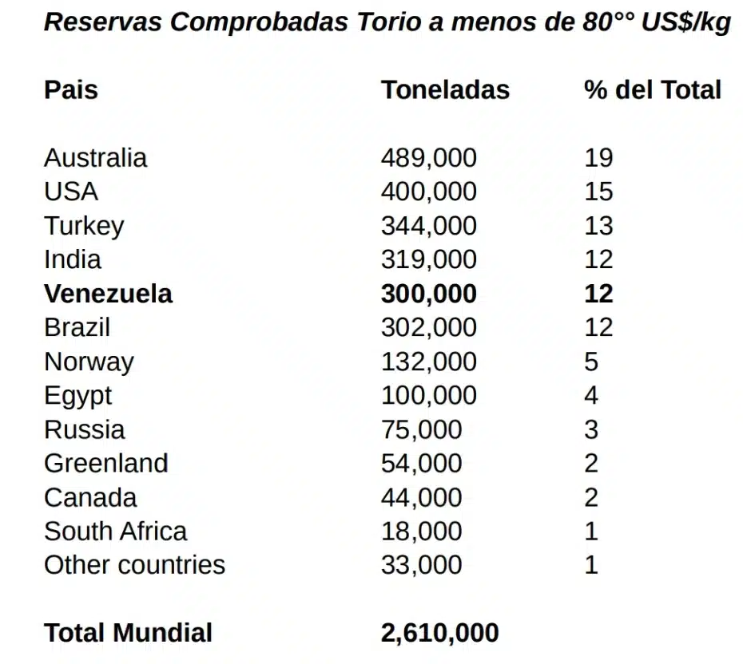Click the Total Mundial label
This screenshot has height=664, width=743.
[x=128, y=633]
